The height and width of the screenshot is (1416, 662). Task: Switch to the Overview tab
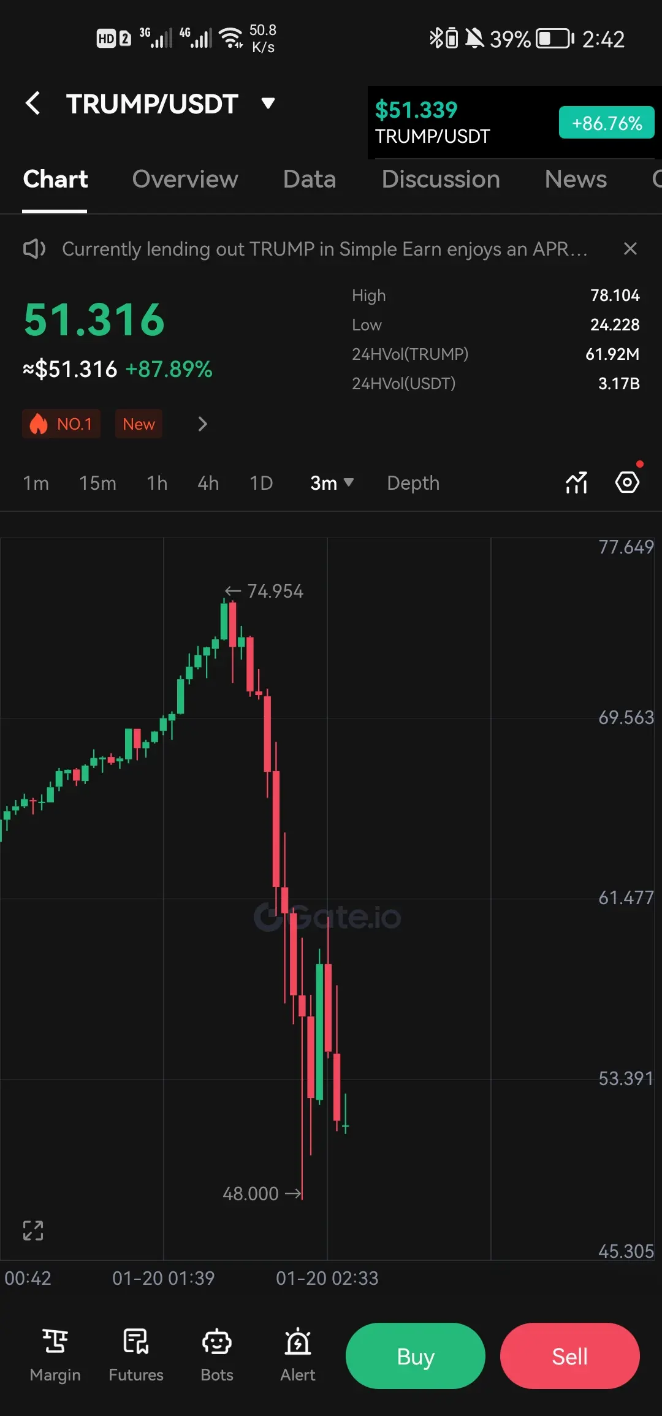click(x=185, y=179)
